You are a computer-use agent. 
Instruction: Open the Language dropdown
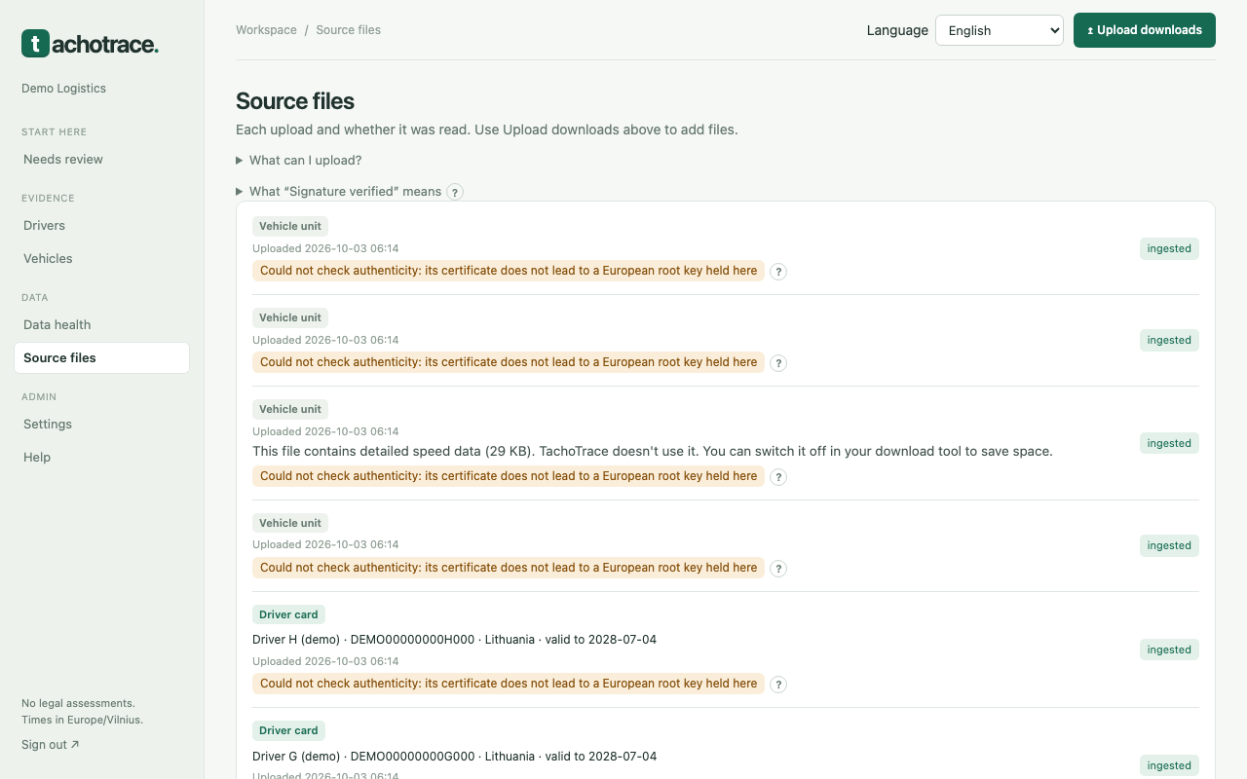pos(1000,30)
